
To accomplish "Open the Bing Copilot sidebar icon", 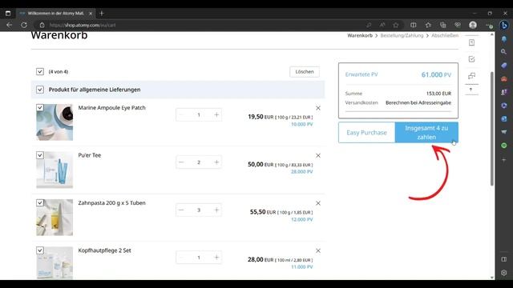I will (504, 25).
